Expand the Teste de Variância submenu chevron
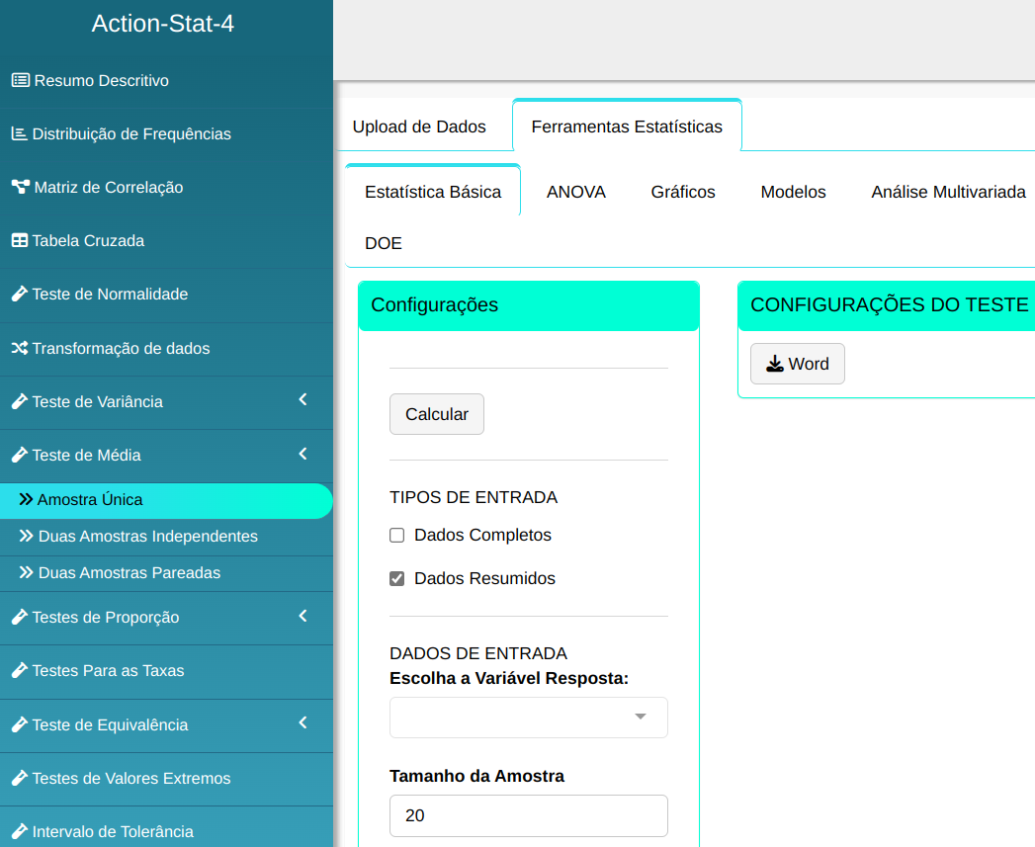The width and height of the screenshot is (1035, 847). [303, 400]
